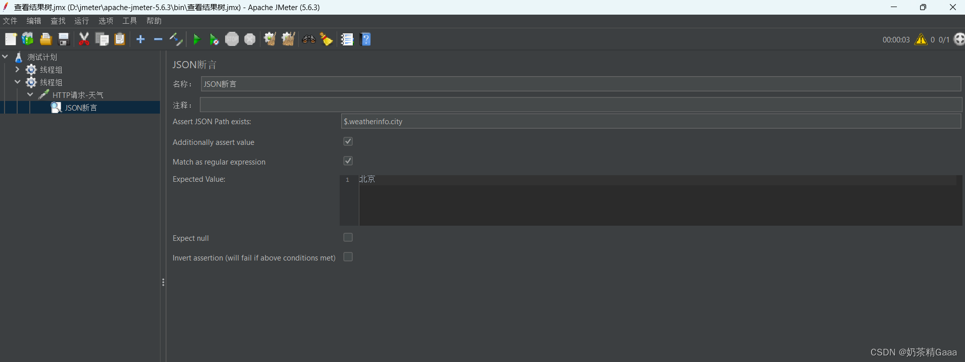Expand the first 线程组 node arrow
965x362 pixels.
point(18,70)
